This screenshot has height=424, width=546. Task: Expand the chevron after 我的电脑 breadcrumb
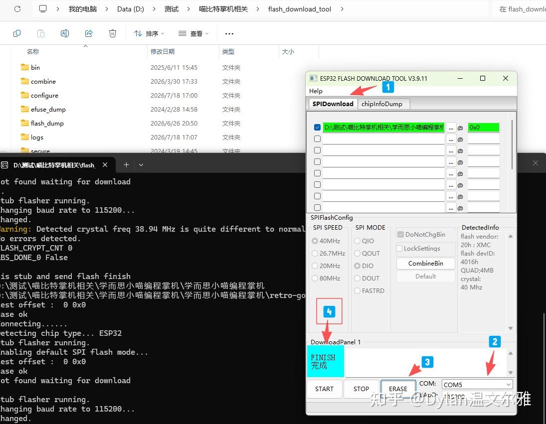[x=107, y=9]
